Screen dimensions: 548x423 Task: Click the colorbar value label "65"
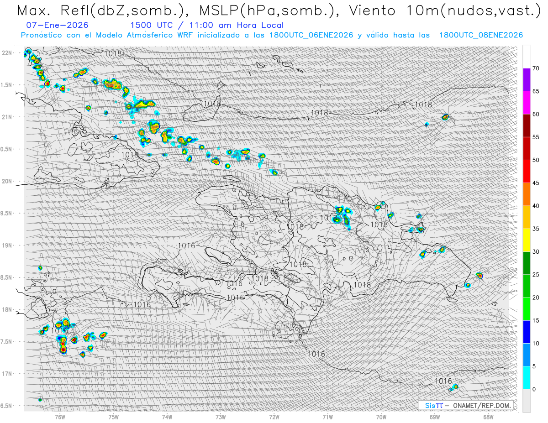(536, 91)
